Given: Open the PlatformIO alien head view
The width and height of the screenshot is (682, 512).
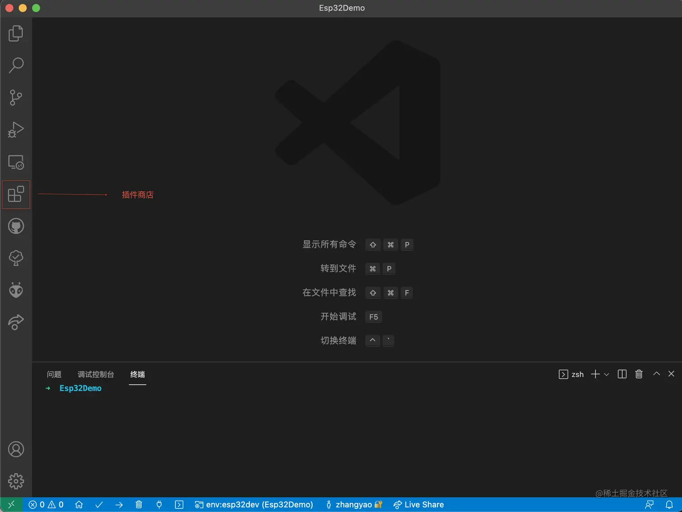Looking at the screenshot, I should (16, 290).
